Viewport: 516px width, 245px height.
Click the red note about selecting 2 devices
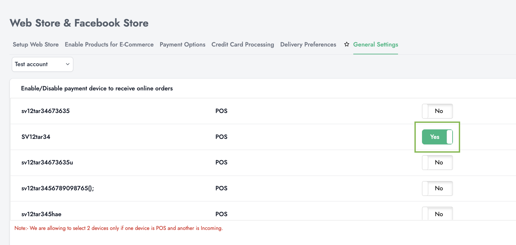pyautogui.click(x=119, y=228)
